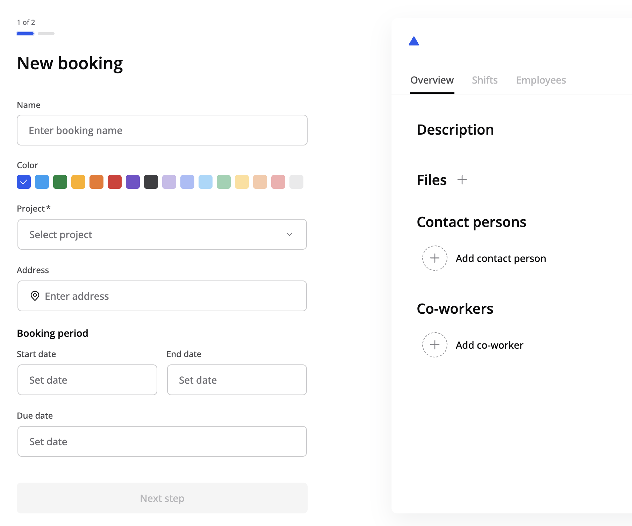Switch to the Employees tab
Viewport: 632px width, 526px height.
(x=541, y=80)
